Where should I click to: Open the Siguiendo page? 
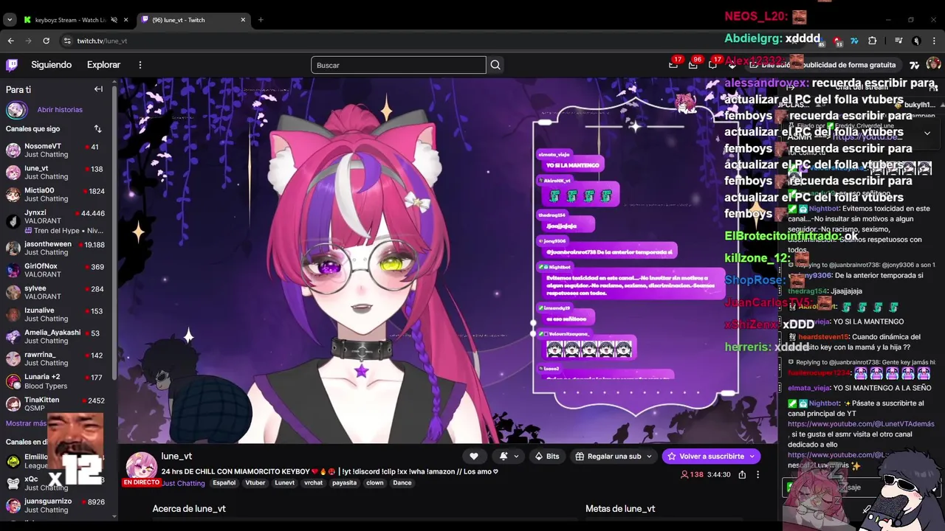point(52,65)
